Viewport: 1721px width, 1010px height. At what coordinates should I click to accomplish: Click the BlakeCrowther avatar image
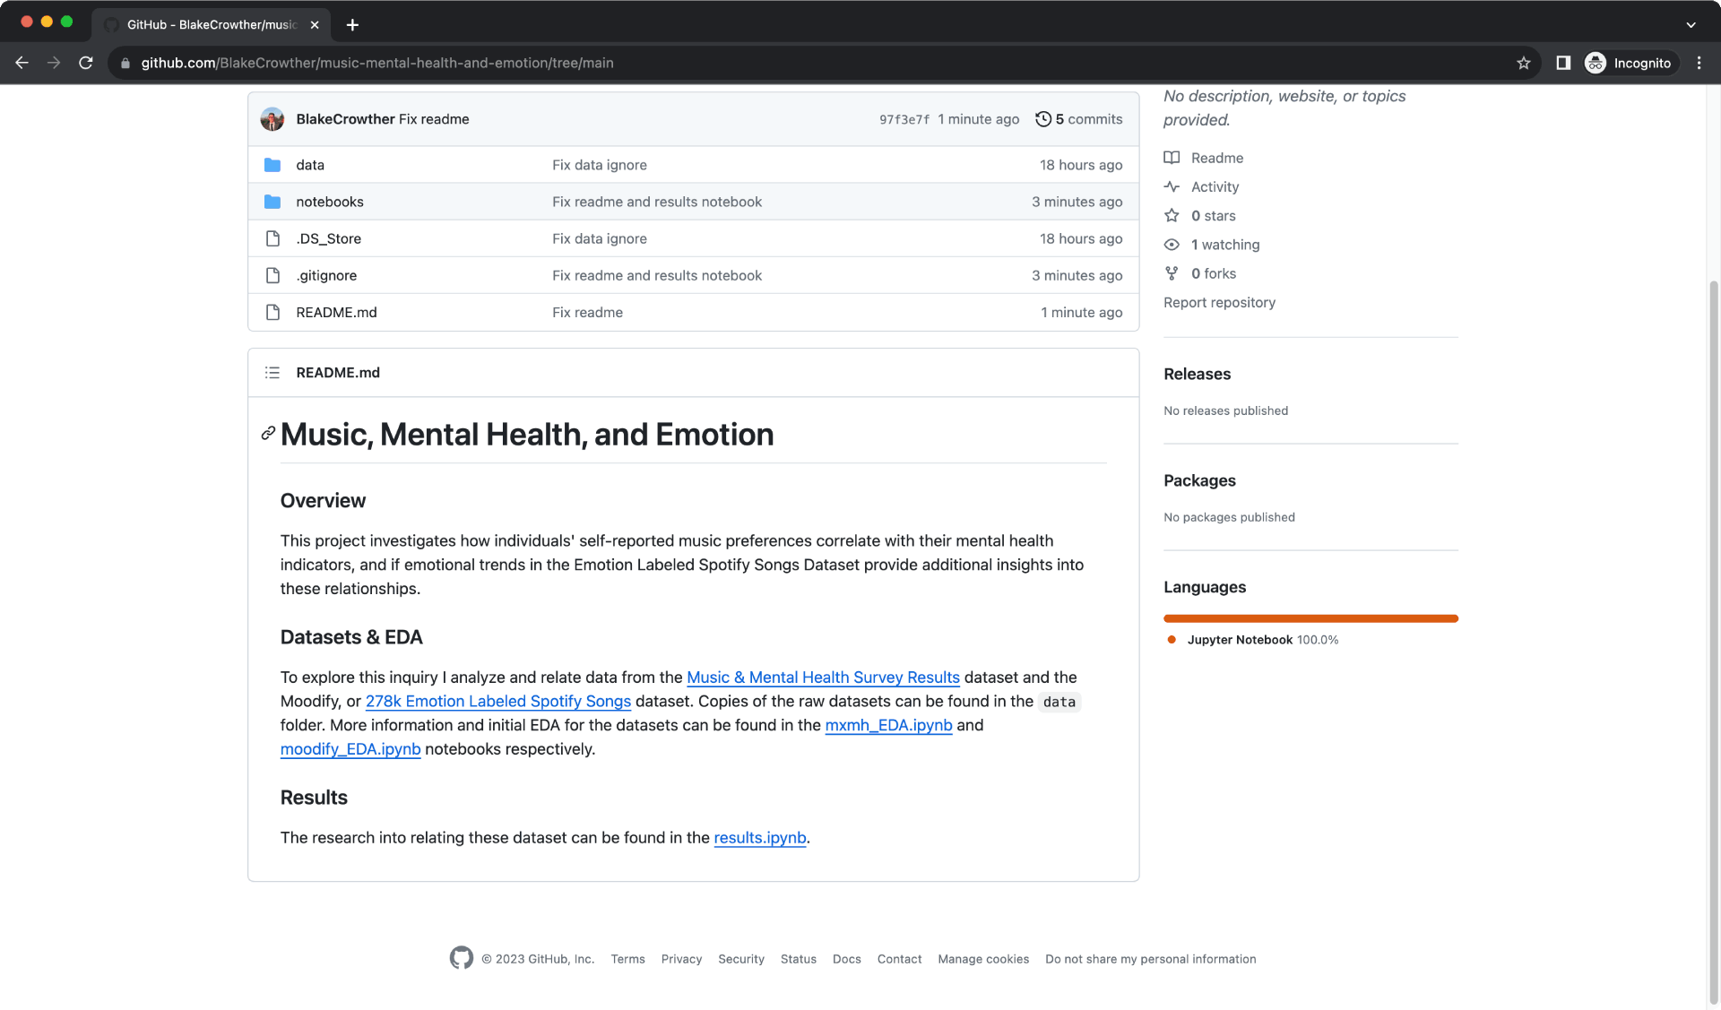click(x=272, y=119)
